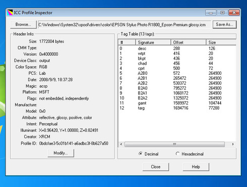
Task: Select the gamt tag row
Action: tap(177, 103)
